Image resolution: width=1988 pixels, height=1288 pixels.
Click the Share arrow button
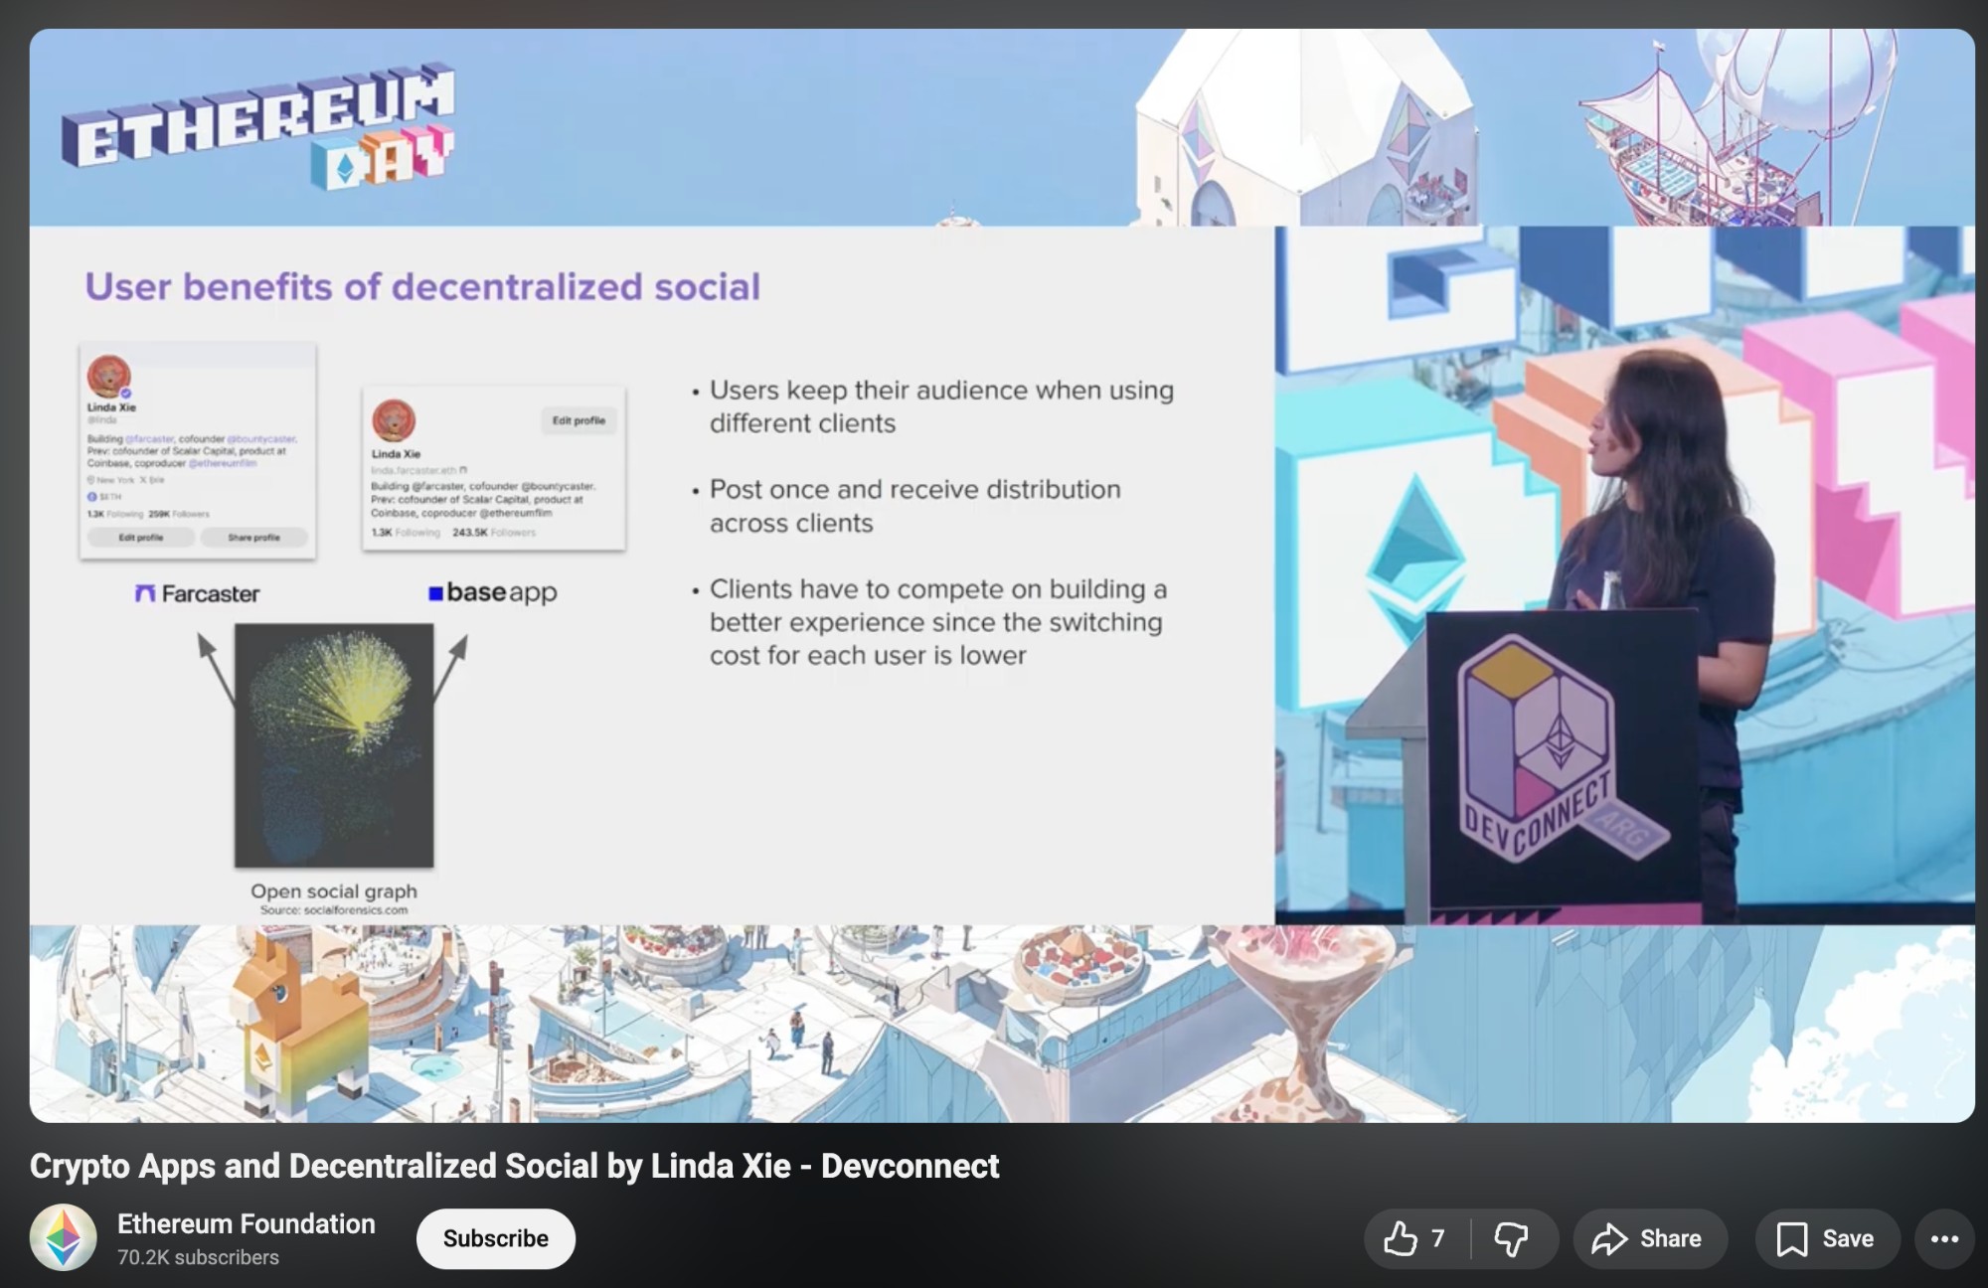(1649, 1238)
